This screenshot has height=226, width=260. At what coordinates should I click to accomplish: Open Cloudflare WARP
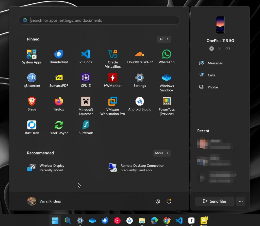140,57
